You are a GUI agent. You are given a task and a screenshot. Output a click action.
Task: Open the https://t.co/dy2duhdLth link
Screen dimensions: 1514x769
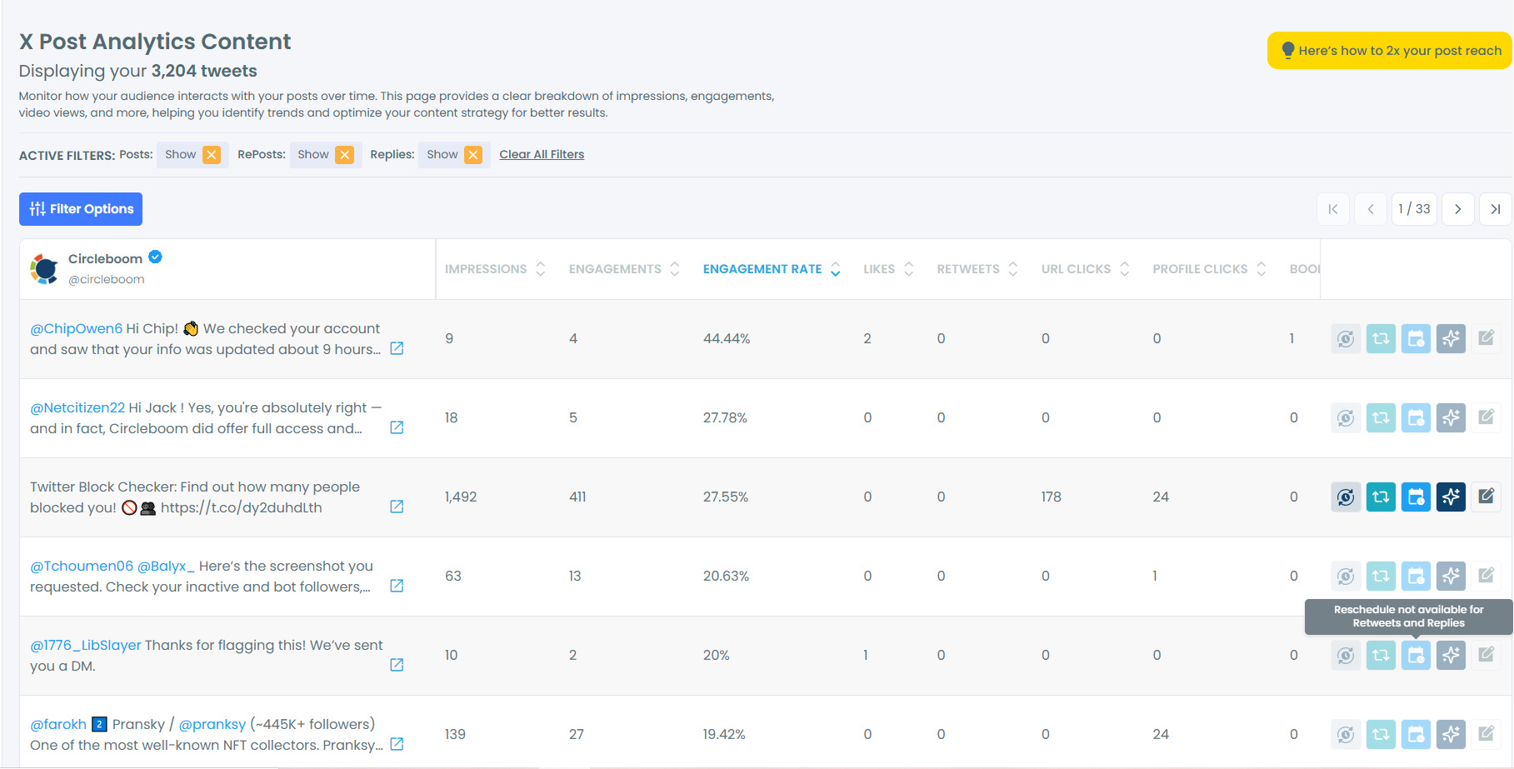242,507
